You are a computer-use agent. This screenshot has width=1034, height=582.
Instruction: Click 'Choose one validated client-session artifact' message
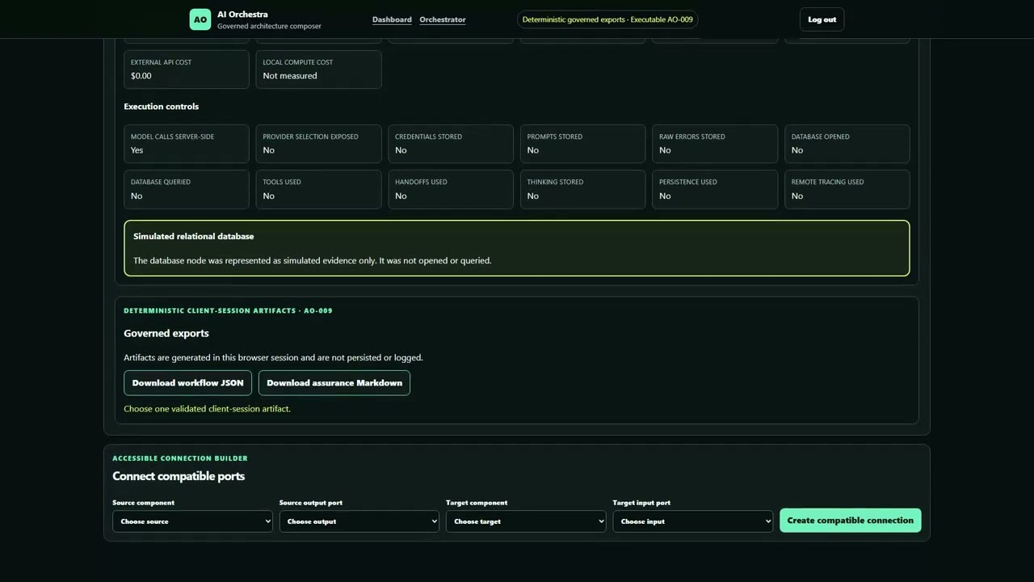tap(207, 409)
